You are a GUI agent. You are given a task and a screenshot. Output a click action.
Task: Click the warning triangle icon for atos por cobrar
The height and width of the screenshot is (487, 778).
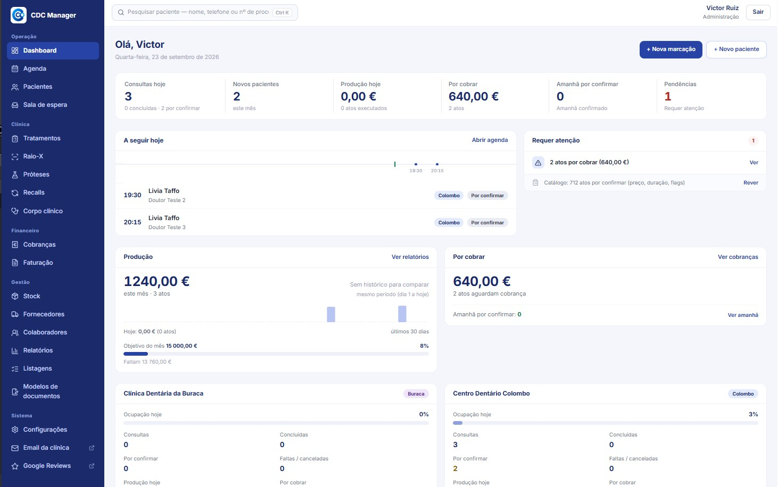point(538,163)
